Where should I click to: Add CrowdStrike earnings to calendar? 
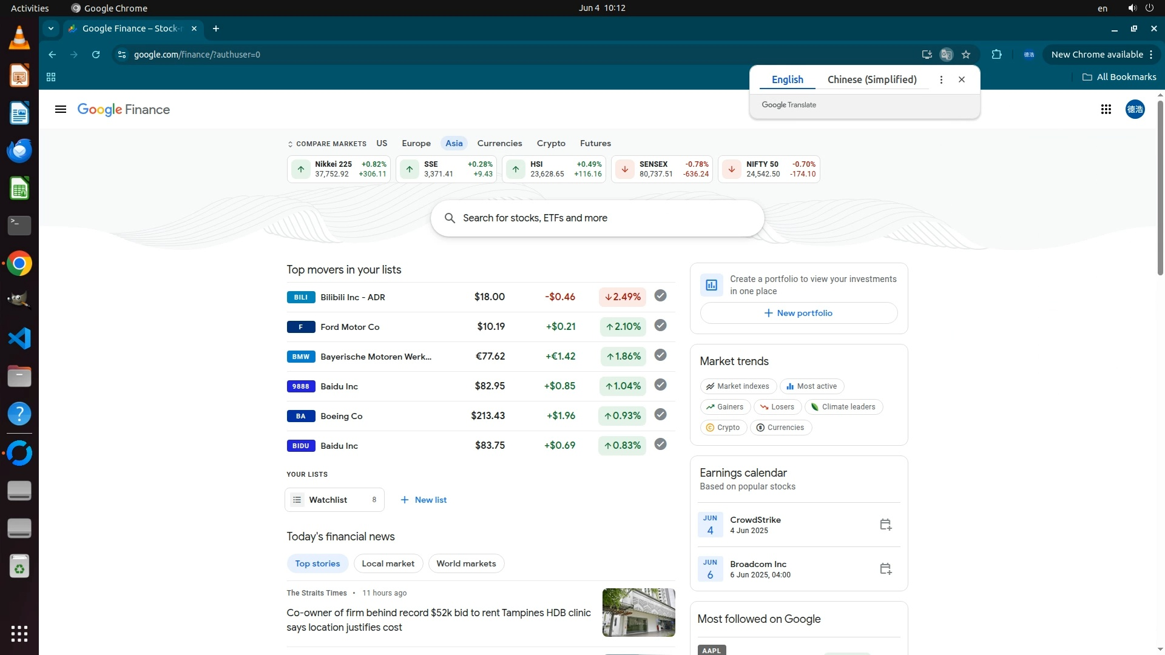click(x=885, y=525)
